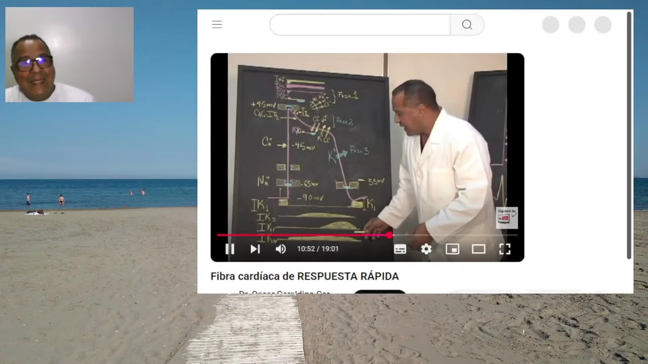The height and width of the screenshot is (364, 648).
Task: Skip to the next video
Action: pyautogui.click(x=255, y=249)
